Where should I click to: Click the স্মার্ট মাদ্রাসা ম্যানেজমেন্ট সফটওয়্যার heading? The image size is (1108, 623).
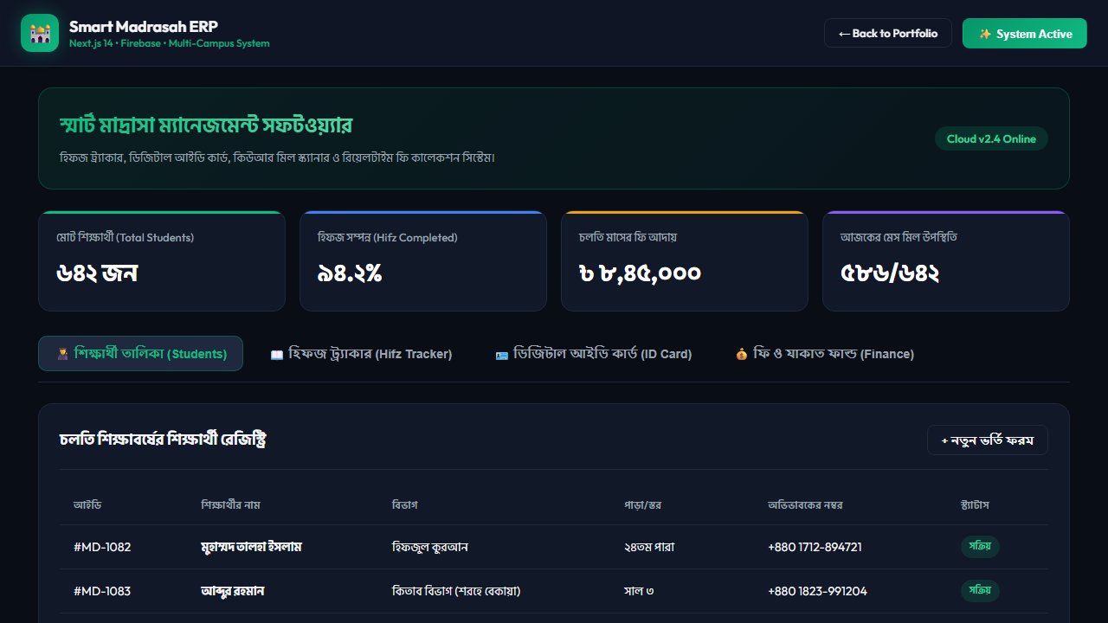(x=206, y=125)
